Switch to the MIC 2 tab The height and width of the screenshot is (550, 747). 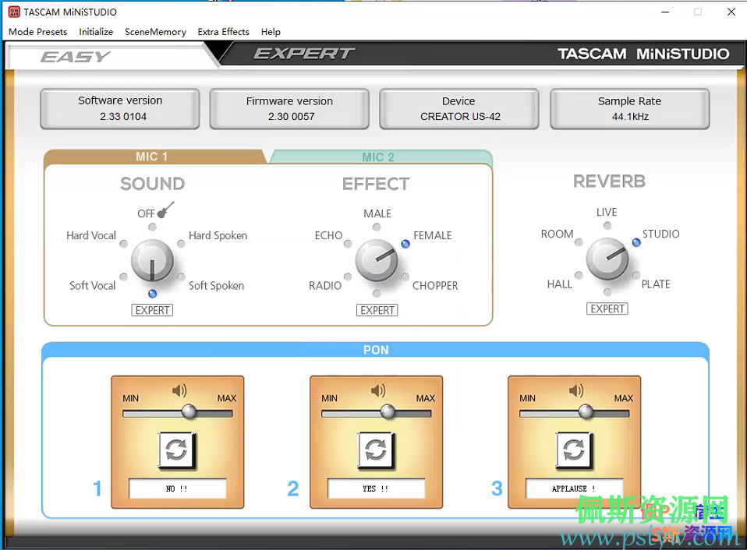coord(378,157)
